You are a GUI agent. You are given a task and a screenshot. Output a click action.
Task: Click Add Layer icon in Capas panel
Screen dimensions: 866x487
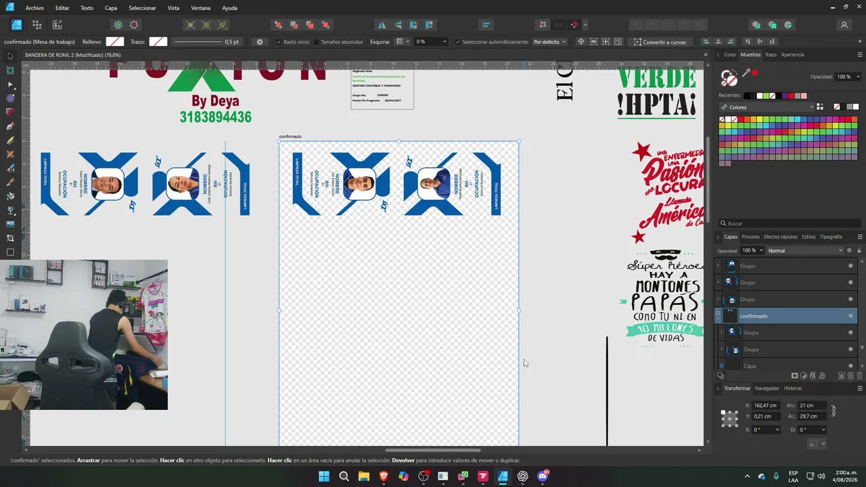(842, 375)
